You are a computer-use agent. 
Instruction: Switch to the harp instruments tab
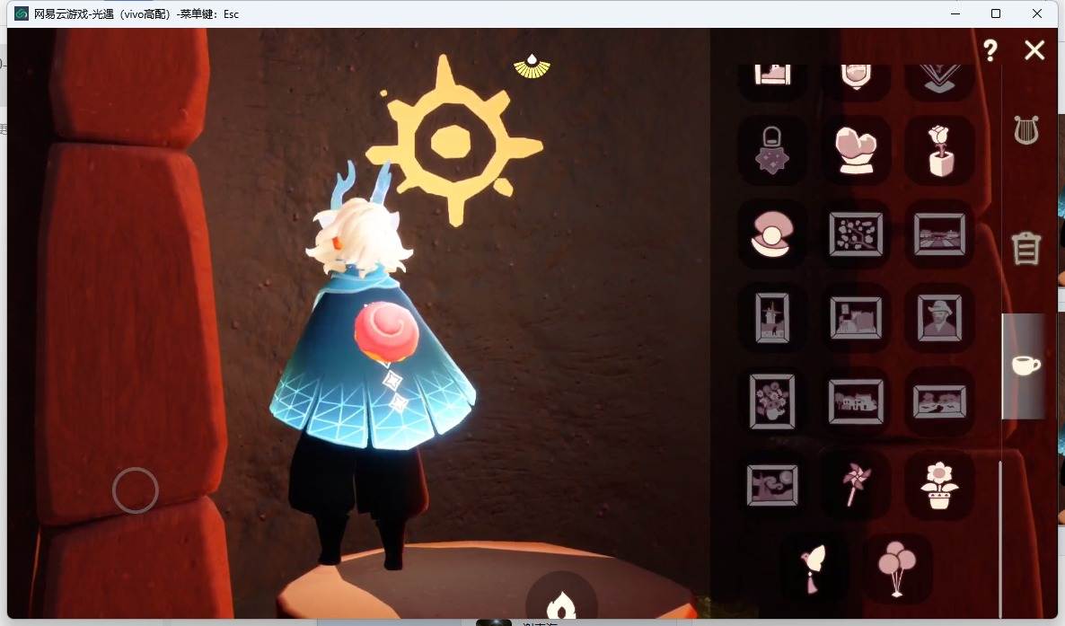click(1026, 130)
